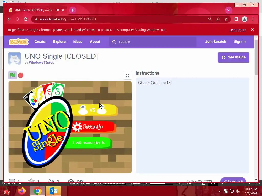Open Settings in the UNO game
This screenshot has width=262, height=196.
(x=94, y=127)
